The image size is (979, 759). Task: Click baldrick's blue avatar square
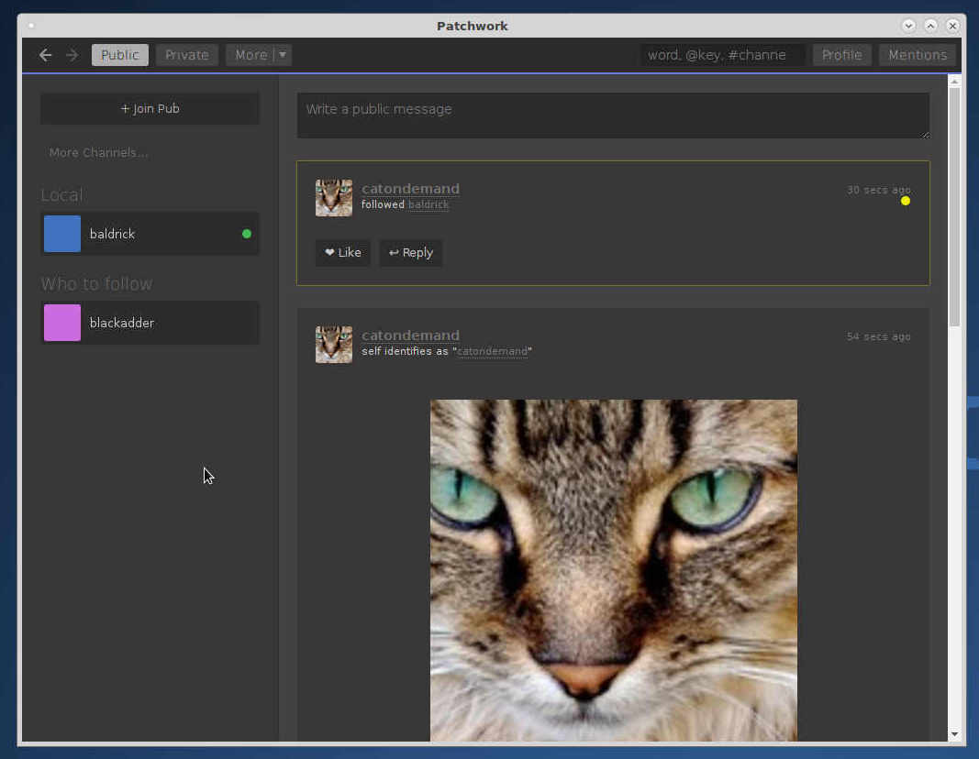[62, 234]
